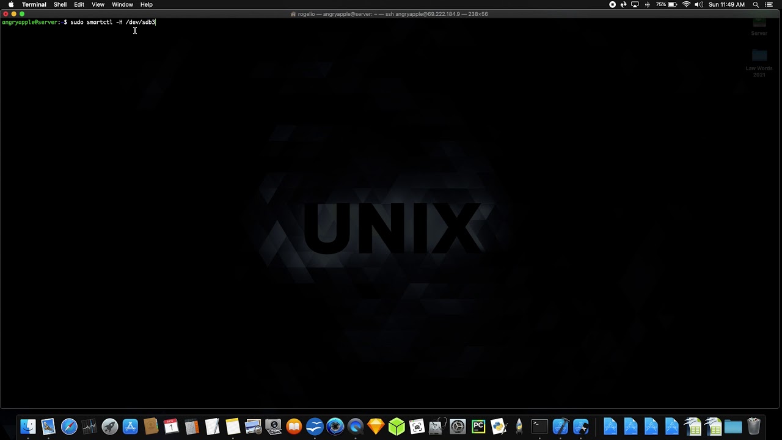Click the sudo smartctl command text

(x=113, y=22)
